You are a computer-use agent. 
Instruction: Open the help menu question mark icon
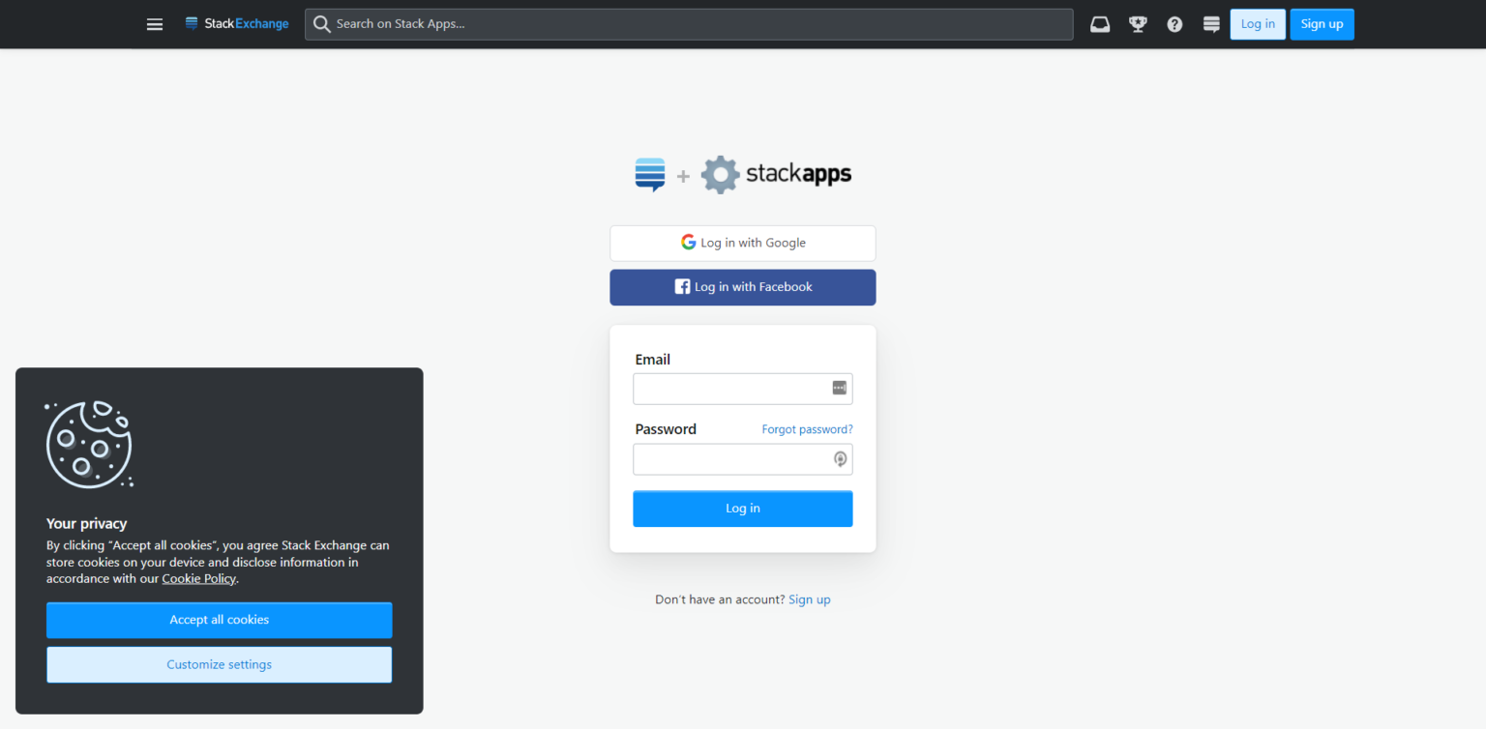point(1174,24)
